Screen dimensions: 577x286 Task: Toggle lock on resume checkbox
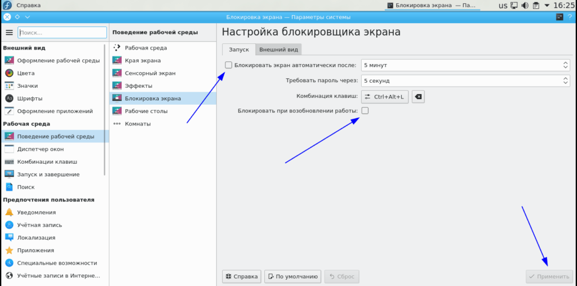click(x=365, y=110)
